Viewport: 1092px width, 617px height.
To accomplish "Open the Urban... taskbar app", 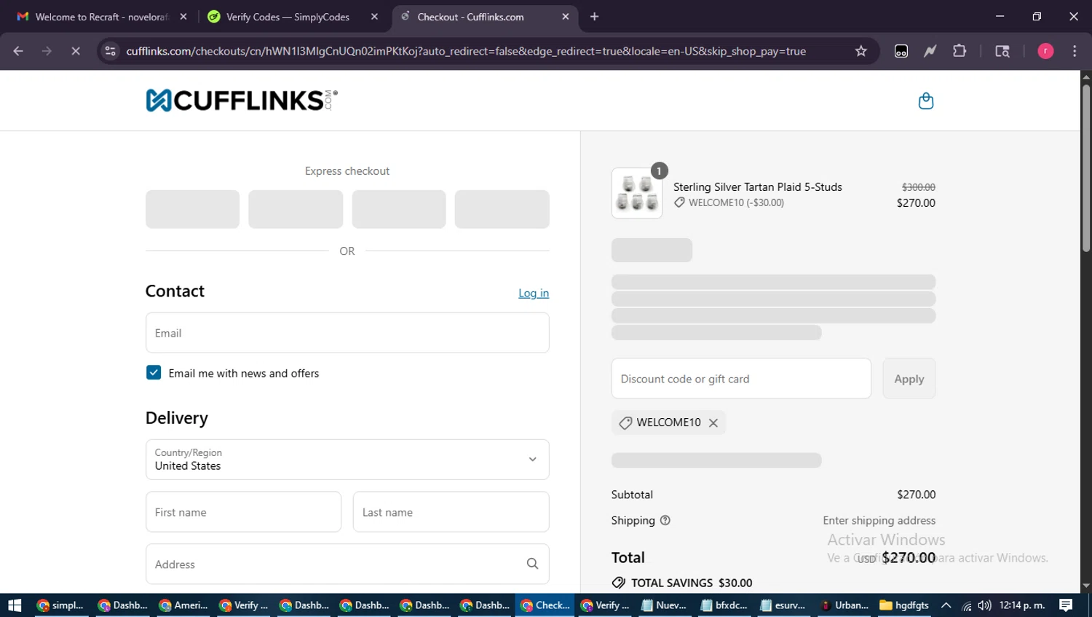I will pyautogui.click(x=844, y=605).
